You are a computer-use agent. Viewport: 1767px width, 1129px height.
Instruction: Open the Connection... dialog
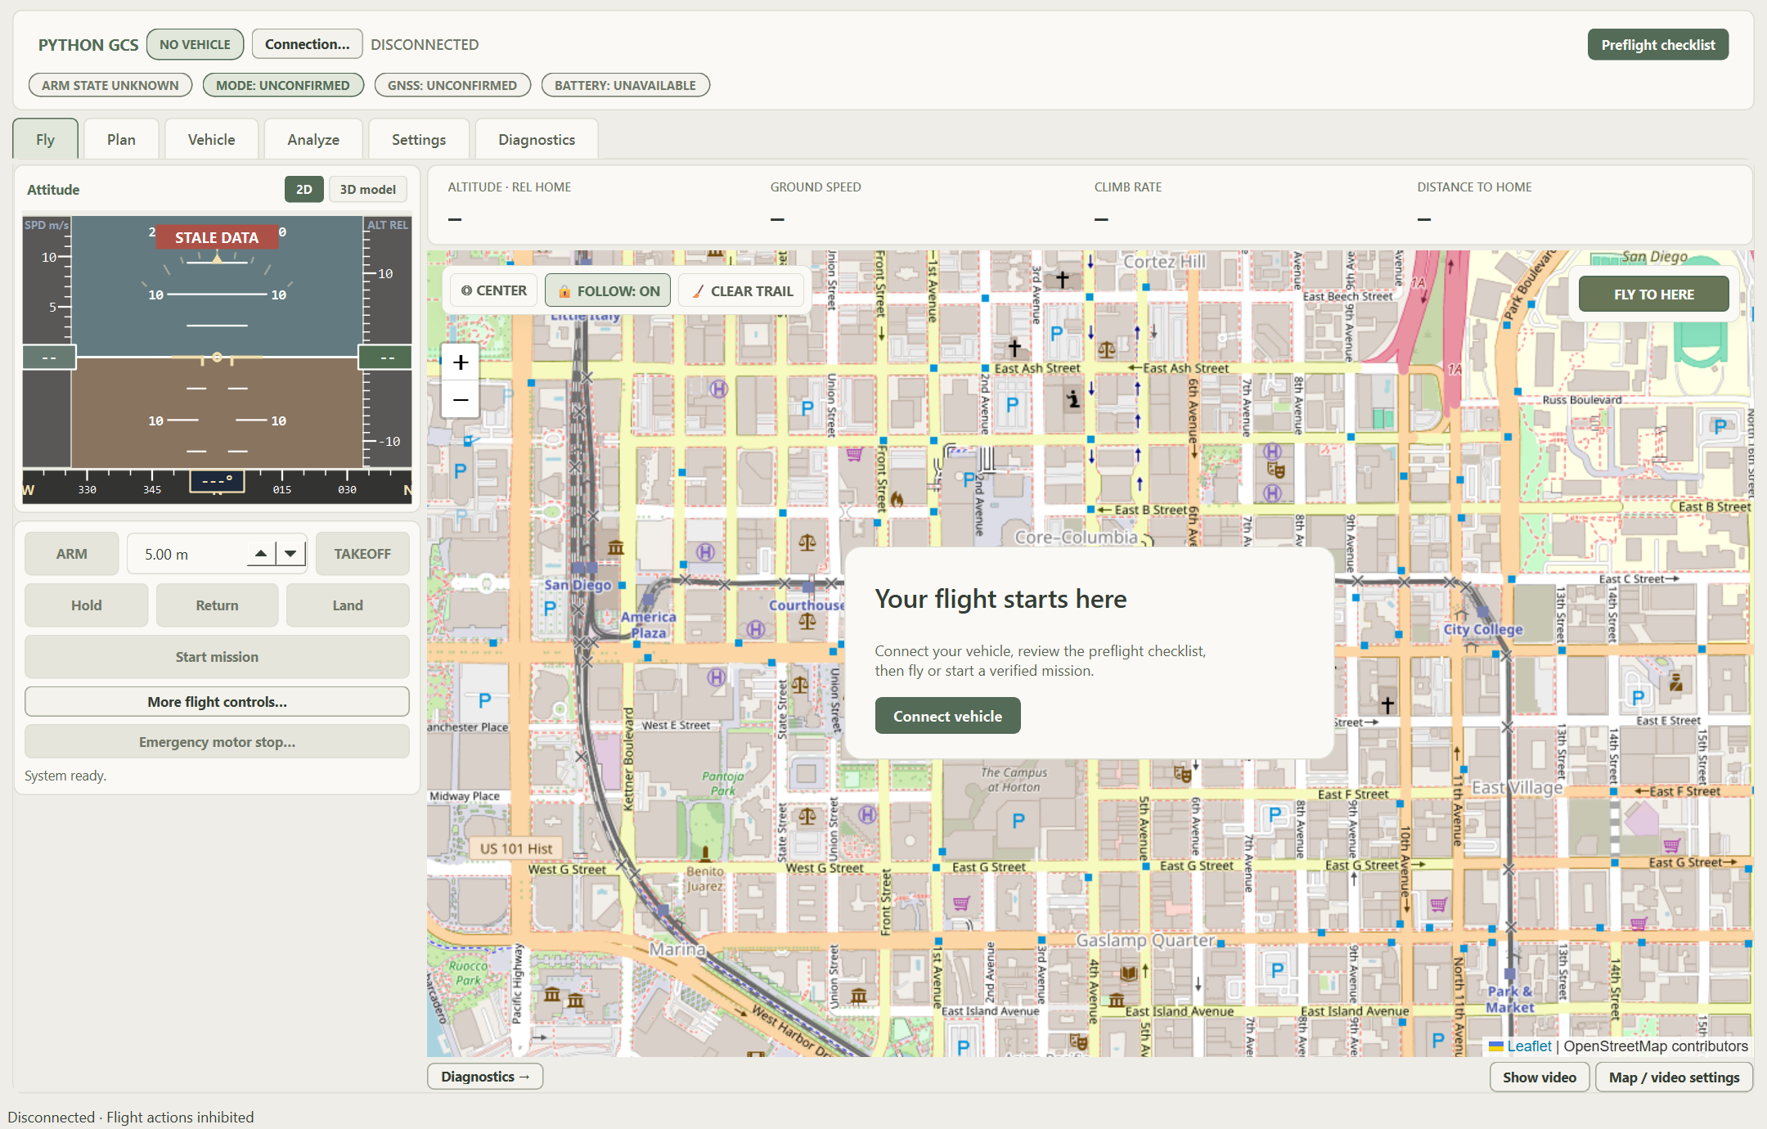click(x=307, y=44)
